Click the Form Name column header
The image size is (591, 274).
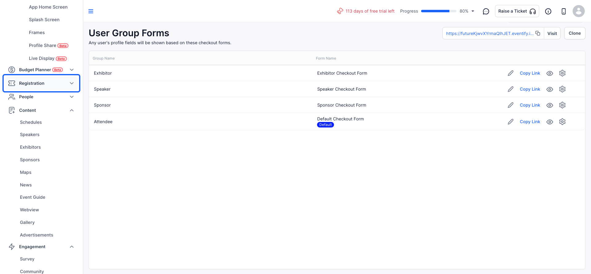pos(326,58)
